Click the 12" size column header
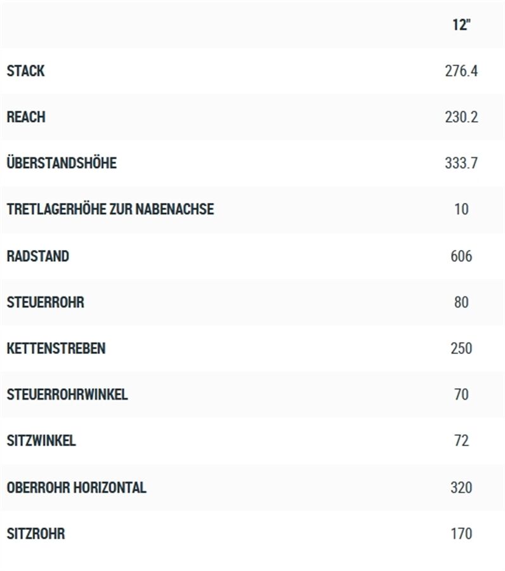505x571 pixels. click(x=461, y=25)
